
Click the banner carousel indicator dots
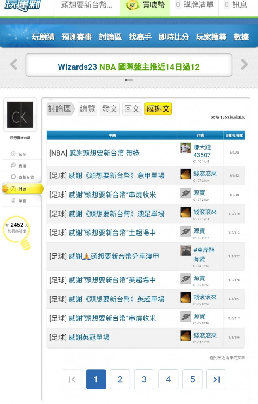tap(129, 80)
